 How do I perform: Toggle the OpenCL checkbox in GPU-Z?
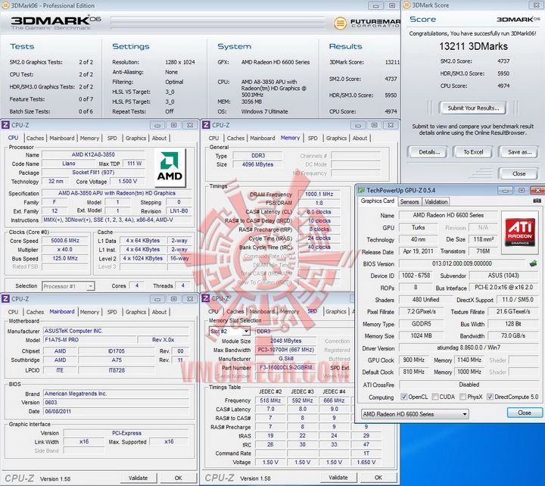[403, 397]
